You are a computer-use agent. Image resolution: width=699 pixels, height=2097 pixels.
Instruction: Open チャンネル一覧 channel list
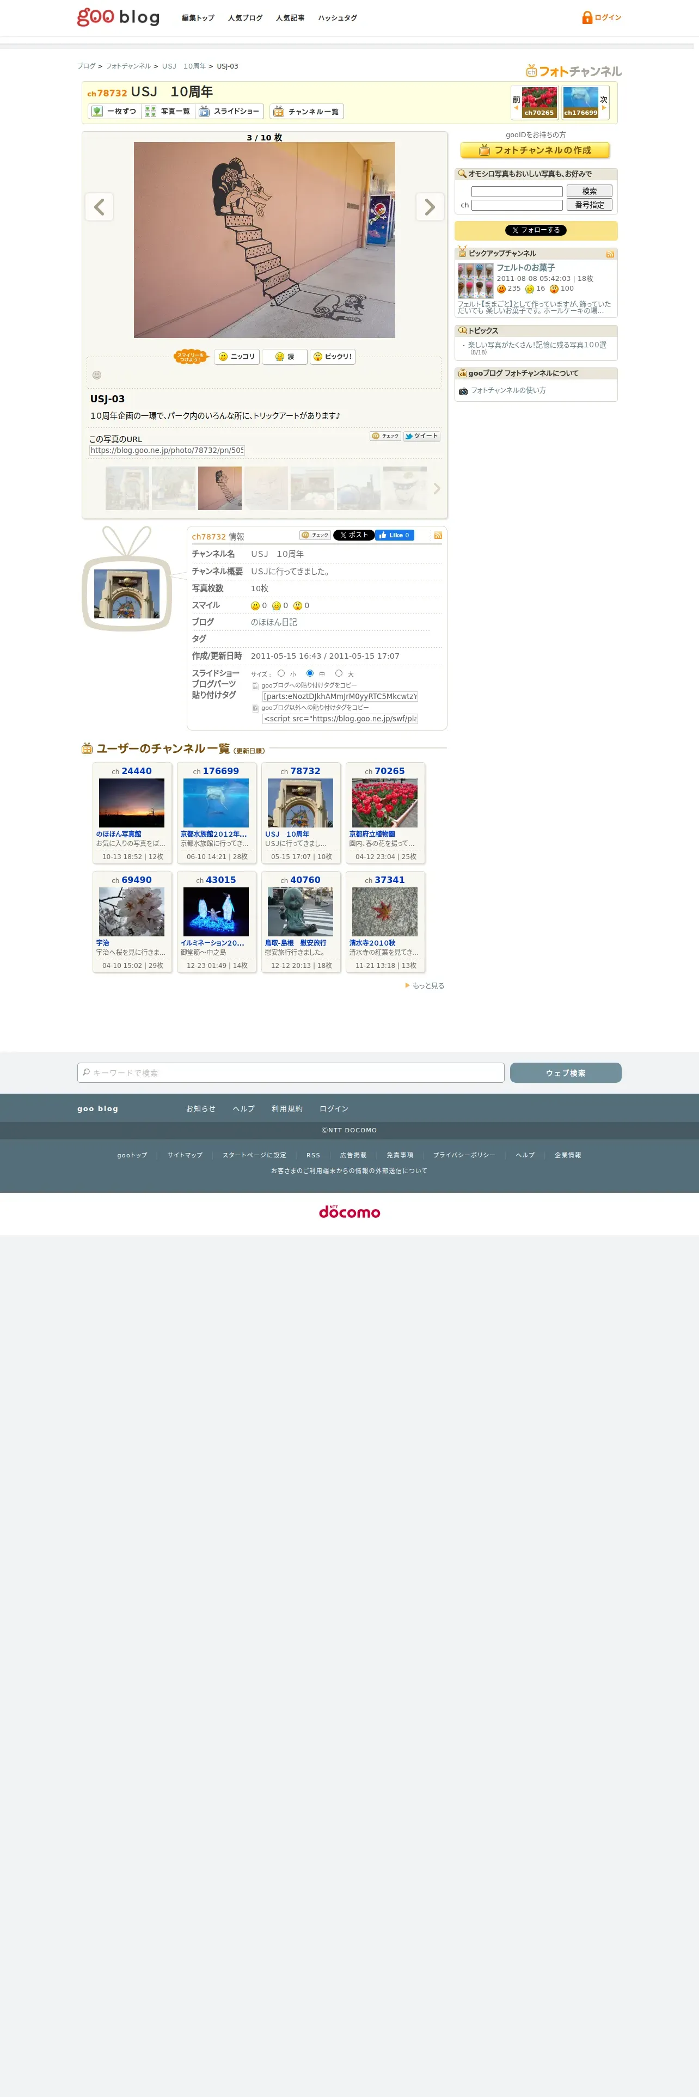pos(307,112)
